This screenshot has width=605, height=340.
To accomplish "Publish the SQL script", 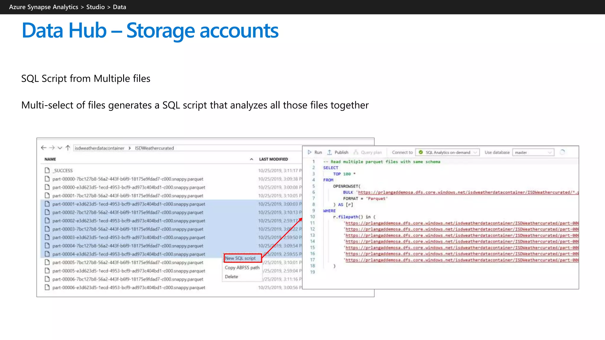I will tap(338, 152).
